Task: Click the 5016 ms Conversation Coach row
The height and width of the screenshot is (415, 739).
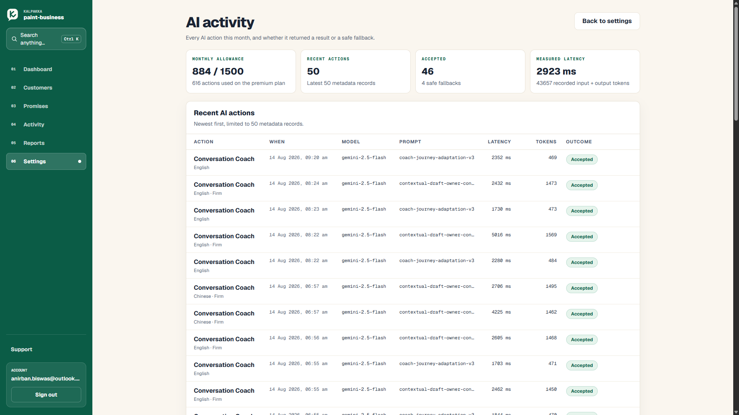Action: (413, 240)
